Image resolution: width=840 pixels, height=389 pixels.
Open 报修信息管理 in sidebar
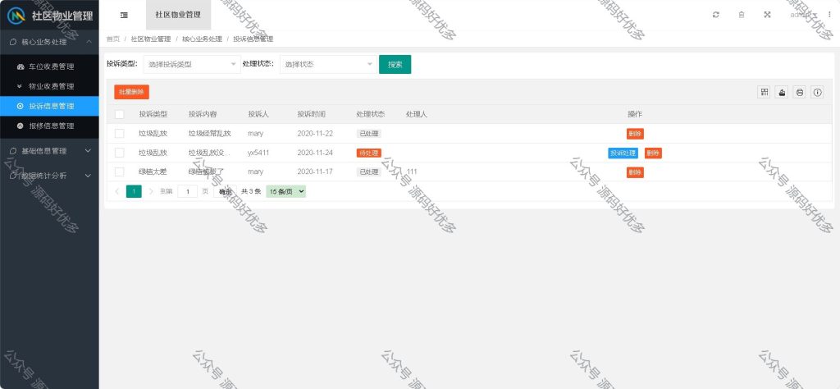coord(49,126)
